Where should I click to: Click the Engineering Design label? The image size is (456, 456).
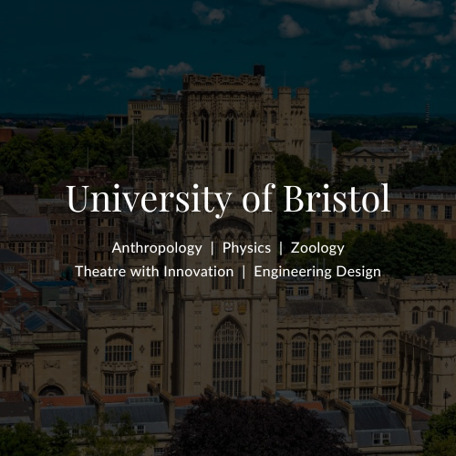[317, 272]
